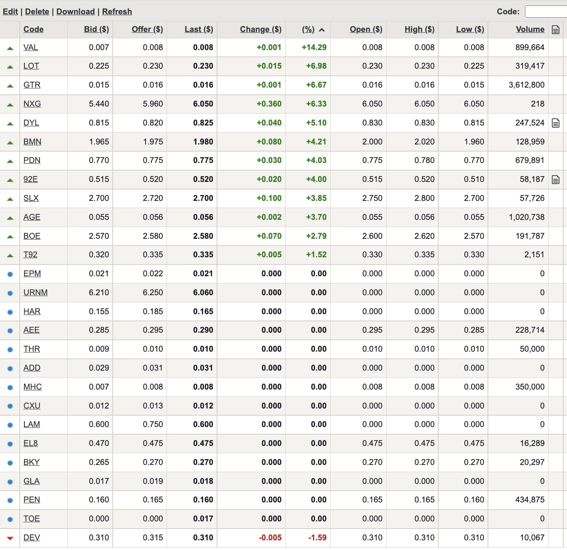Screen dimensions: 567x550
Task: Click the blue dot indicator beside URNM
Action: coord(10,292)
